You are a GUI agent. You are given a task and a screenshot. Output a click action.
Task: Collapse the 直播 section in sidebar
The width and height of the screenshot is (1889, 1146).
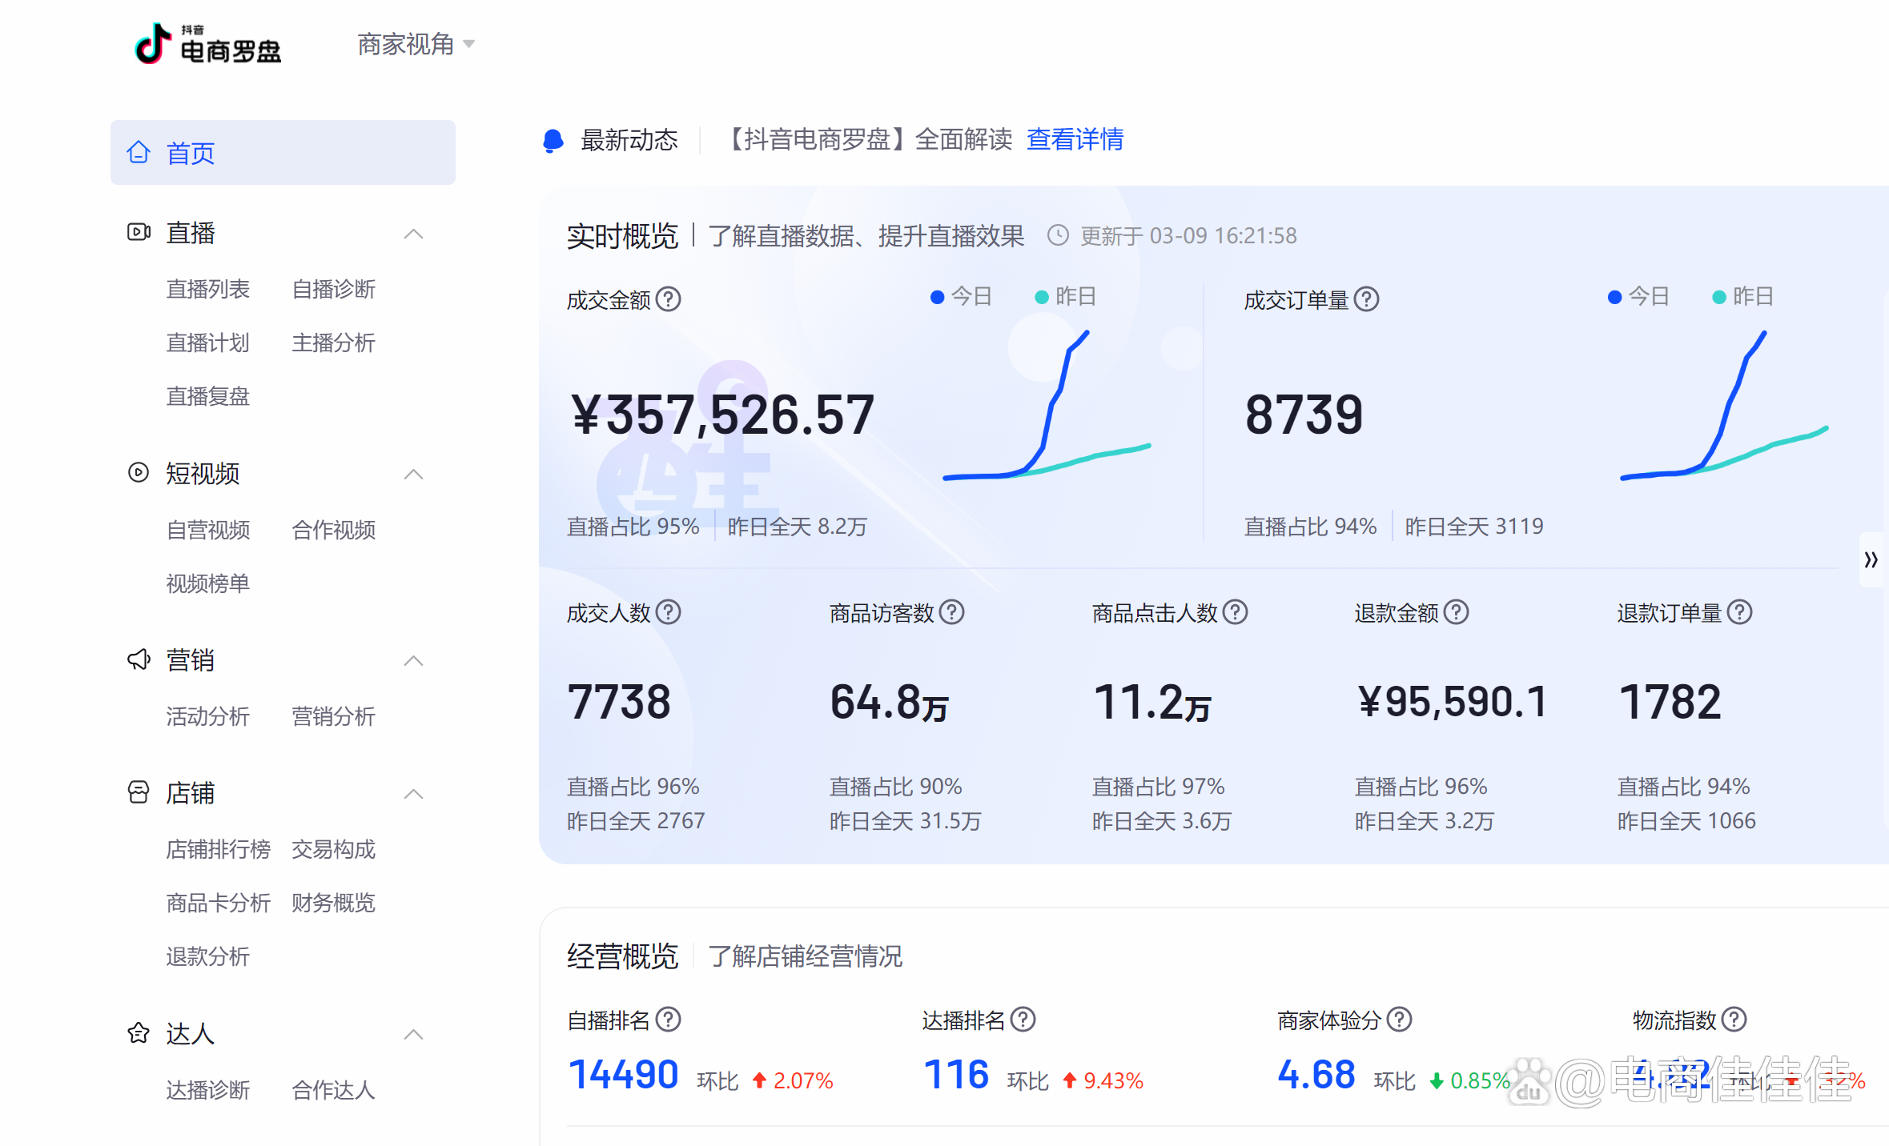[413, 233]
